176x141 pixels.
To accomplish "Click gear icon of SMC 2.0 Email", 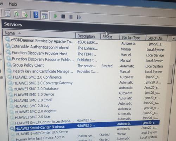I will (x=11, y=100).
